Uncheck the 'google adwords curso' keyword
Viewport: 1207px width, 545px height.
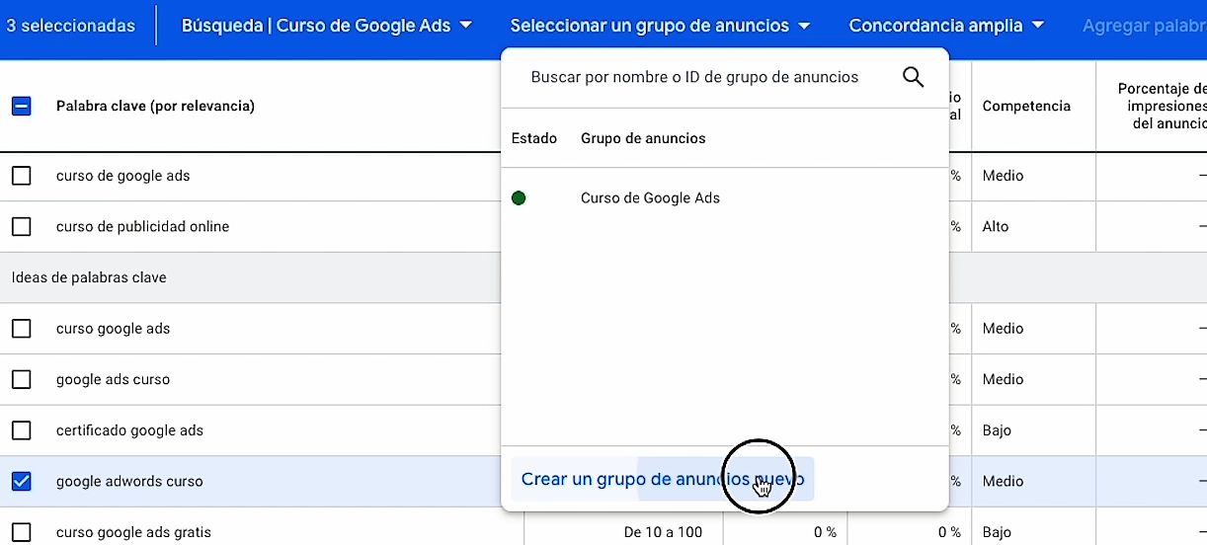pyautogui.click(x=21, y=482)
